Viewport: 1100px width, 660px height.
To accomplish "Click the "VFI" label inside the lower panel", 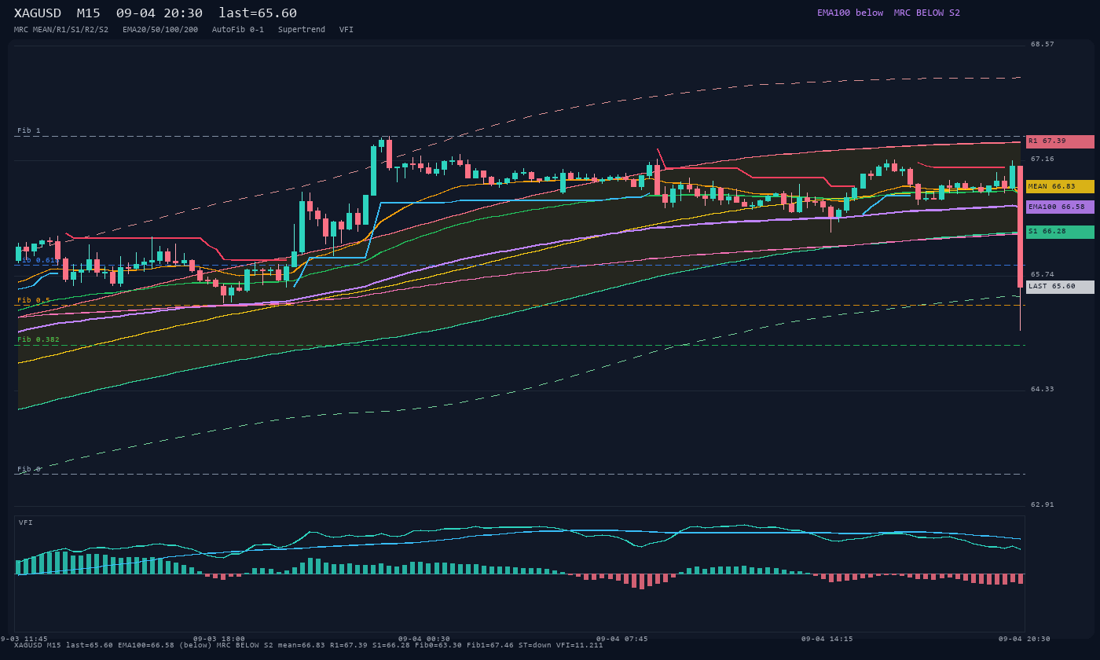I will pos(26,523).
